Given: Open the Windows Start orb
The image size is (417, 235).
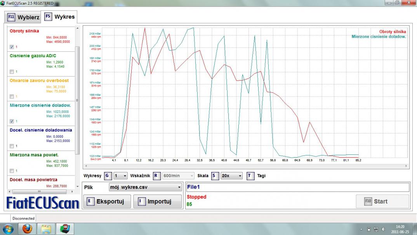Looking at the screenshot, I should (8, 229).
